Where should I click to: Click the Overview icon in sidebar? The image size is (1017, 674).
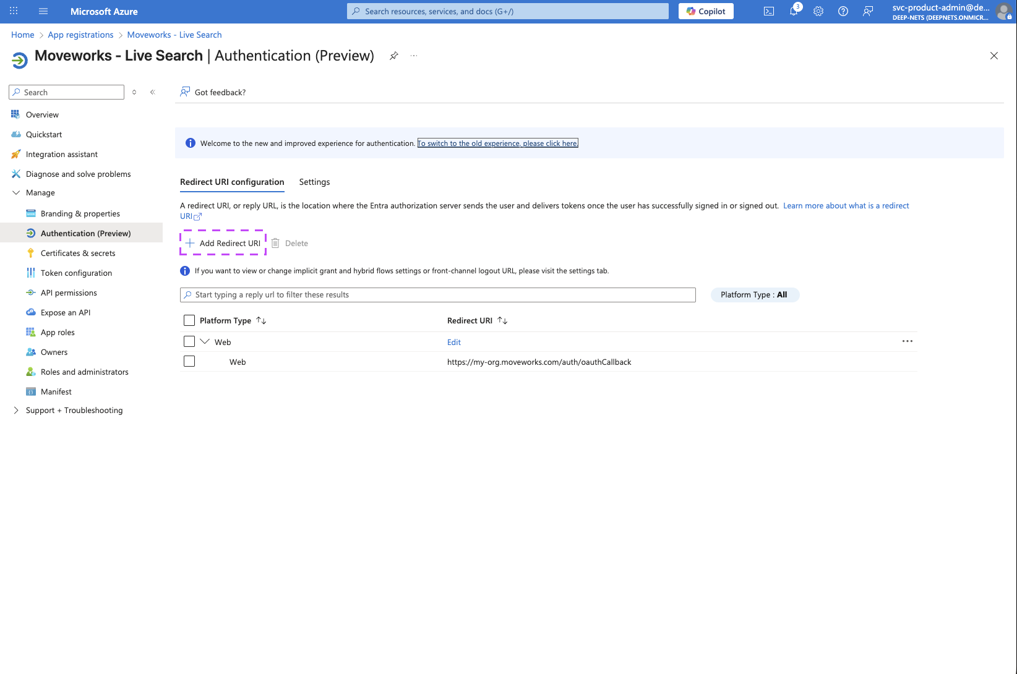15,114
